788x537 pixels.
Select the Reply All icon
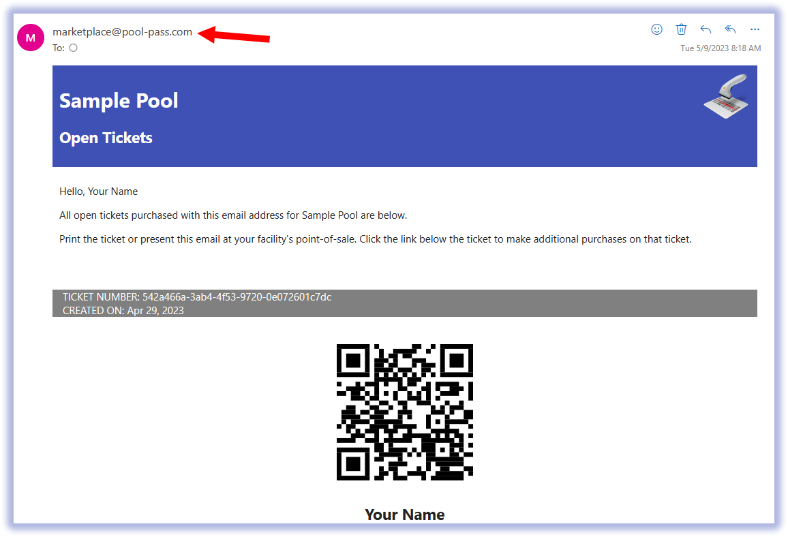(730, 29)
